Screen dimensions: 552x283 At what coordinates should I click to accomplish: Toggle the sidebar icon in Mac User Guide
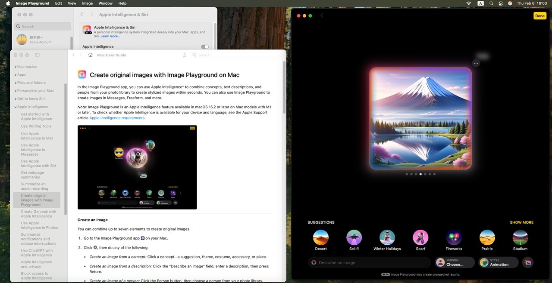click(37, 55)
